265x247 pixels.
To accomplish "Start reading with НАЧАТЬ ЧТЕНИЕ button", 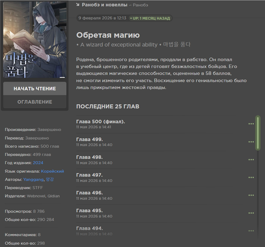I will point(35,89).
